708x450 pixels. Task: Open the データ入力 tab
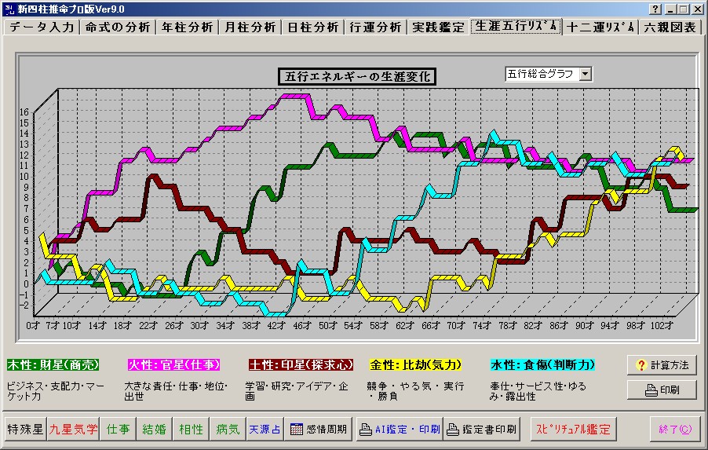[42, 27]
